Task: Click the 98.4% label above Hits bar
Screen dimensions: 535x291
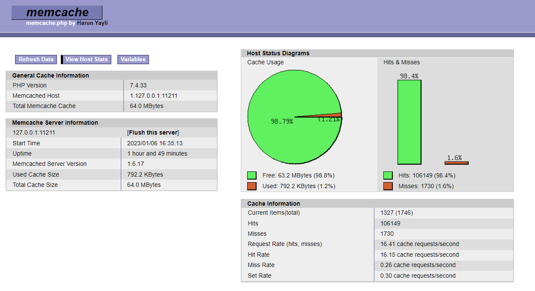Action: (409, 76)
